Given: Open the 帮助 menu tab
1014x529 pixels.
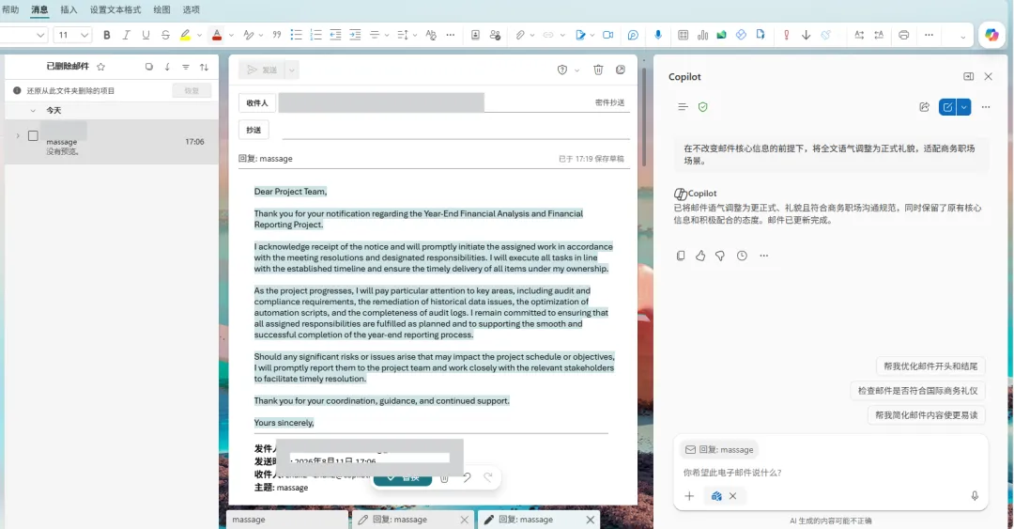Looking at the screenshot, I should point(10,9).
